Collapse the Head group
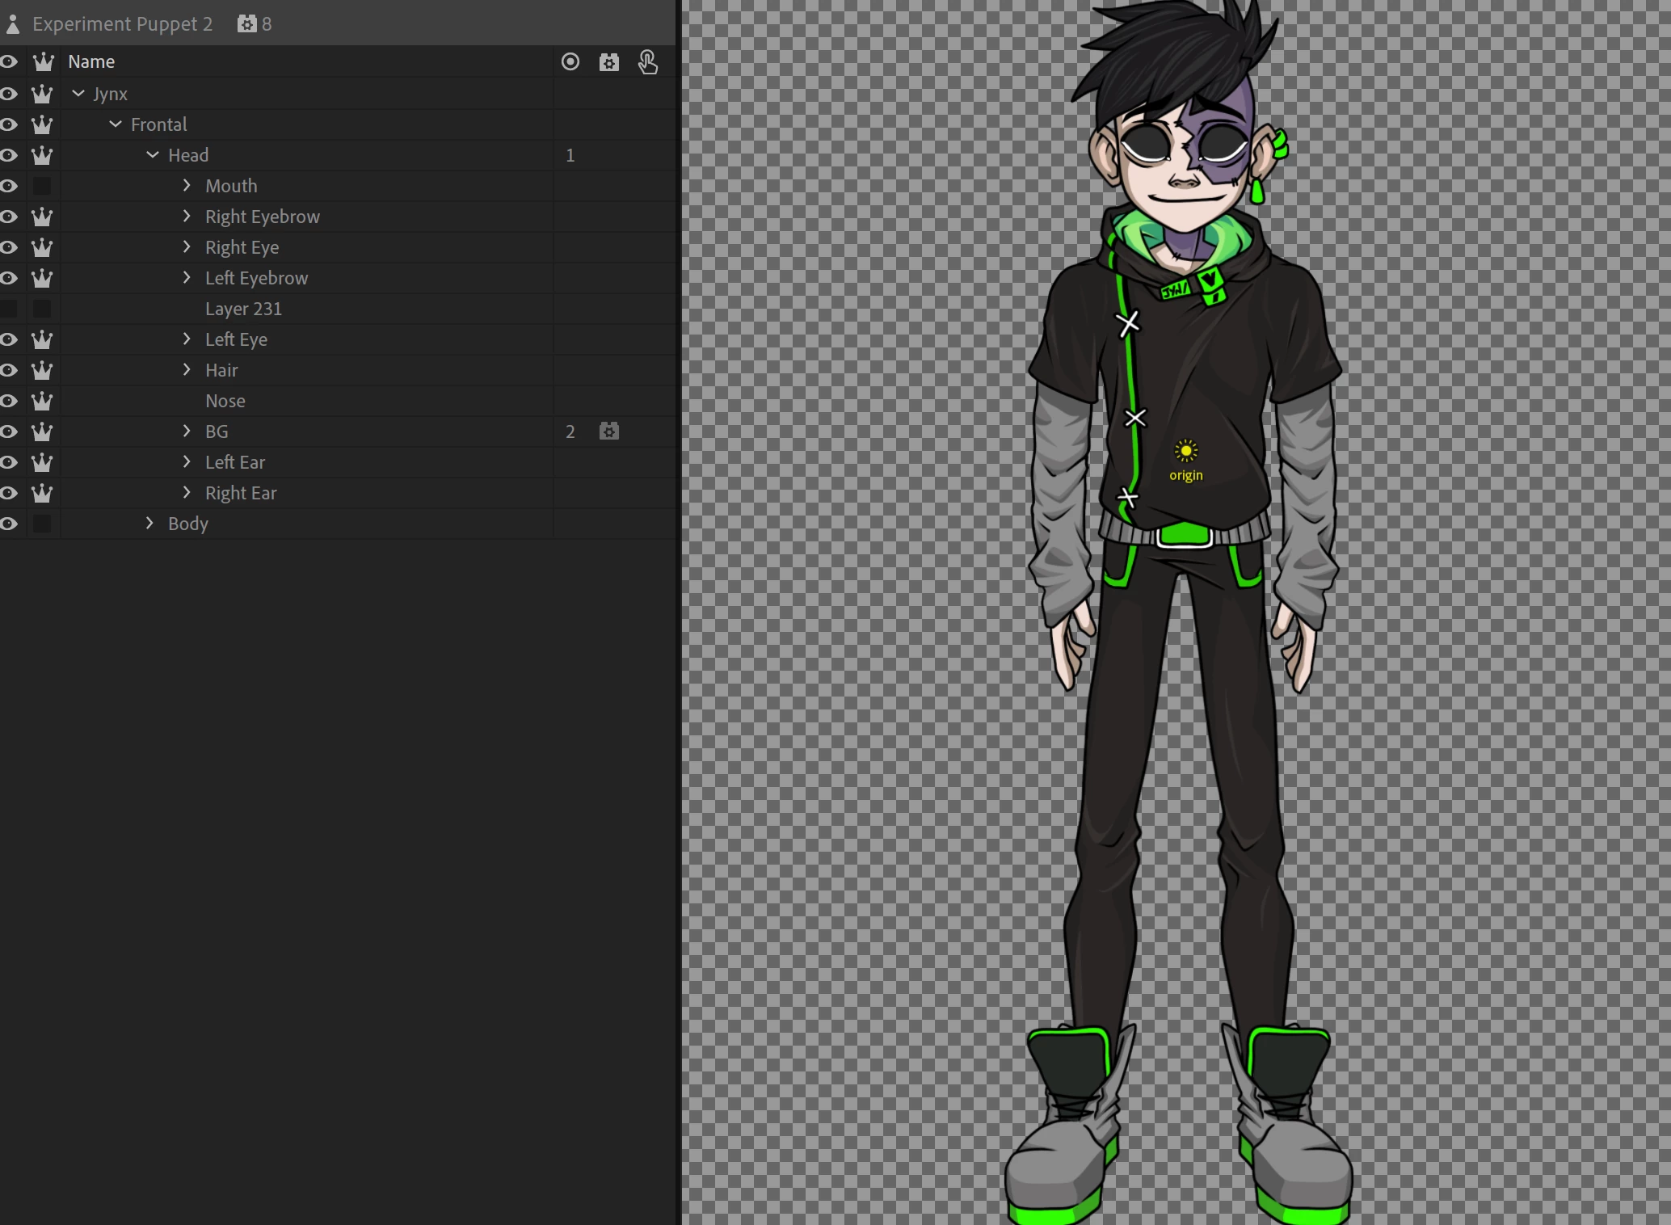This screenshot has width=1671, height=1225. 153,155
